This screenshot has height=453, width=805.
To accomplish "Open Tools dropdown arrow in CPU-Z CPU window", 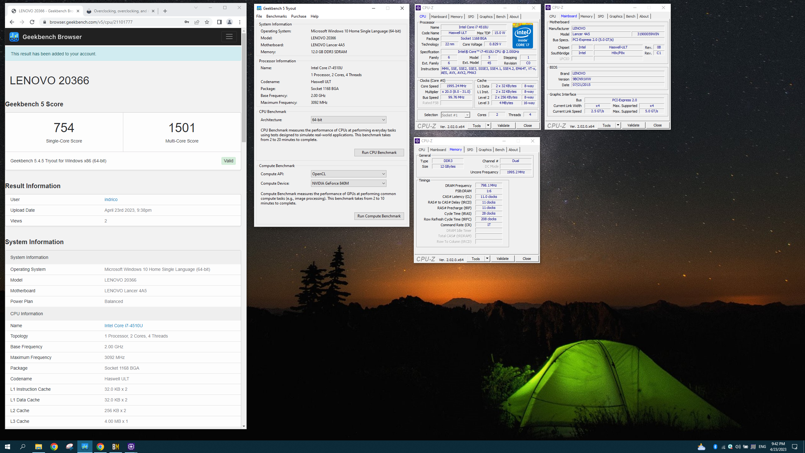I will [x=488, y=126].
